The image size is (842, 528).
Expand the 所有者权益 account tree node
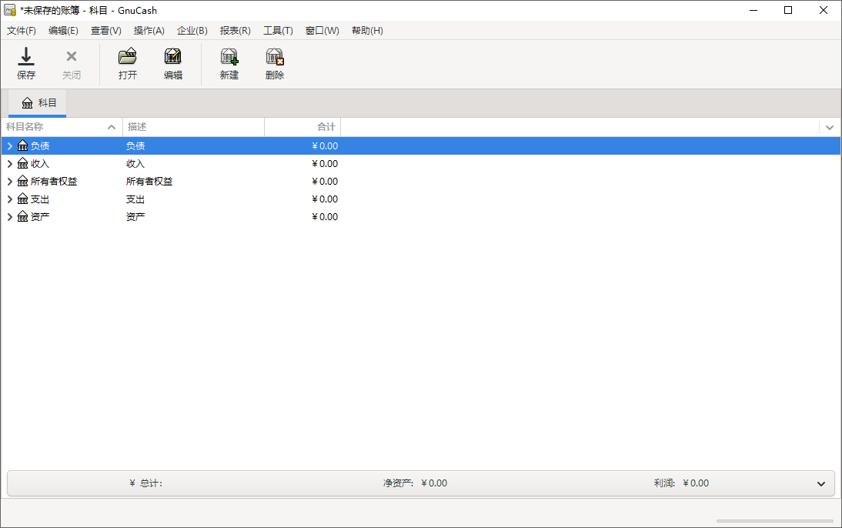pos(9,181)
